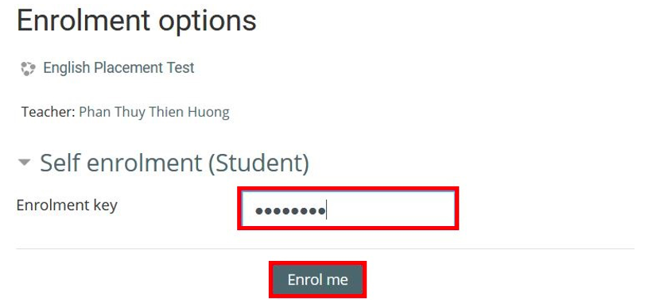Click the Teacher: label text
Image resolution: width=652 pixels, height=307 pixels.
point(49,112)
